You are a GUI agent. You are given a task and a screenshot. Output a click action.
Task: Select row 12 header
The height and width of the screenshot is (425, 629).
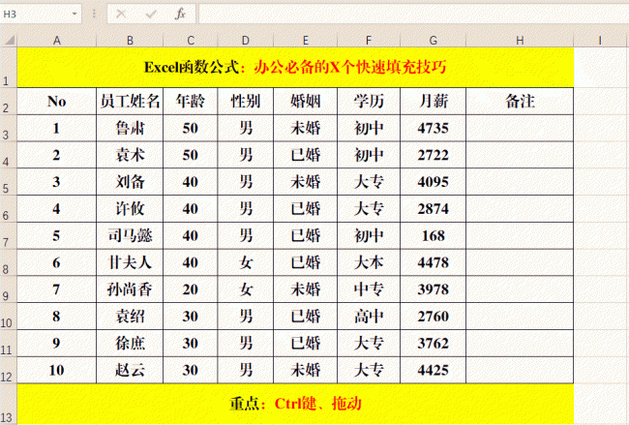[x=9, y=370]
